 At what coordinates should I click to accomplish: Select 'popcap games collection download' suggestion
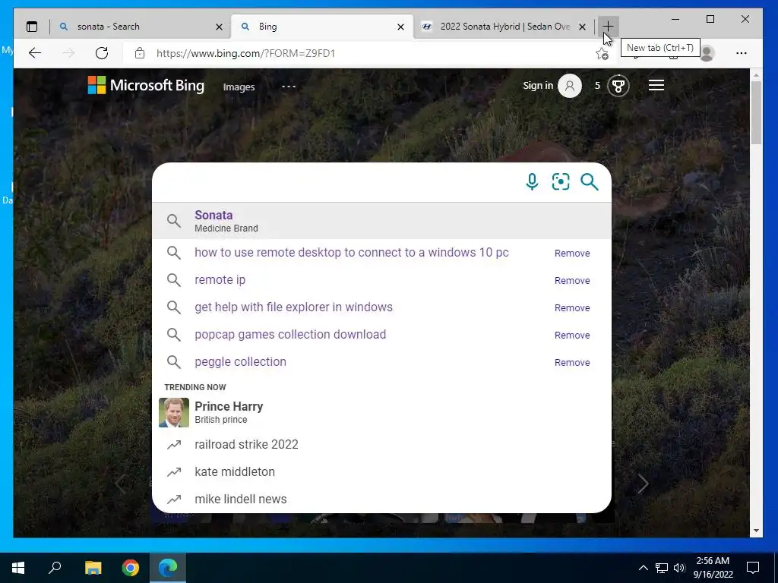coord(290,334)
